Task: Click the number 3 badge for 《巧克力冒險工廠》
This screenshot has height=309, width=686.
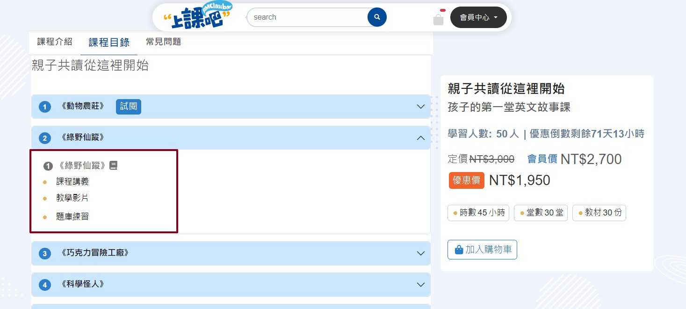Action: pos(44,253)
